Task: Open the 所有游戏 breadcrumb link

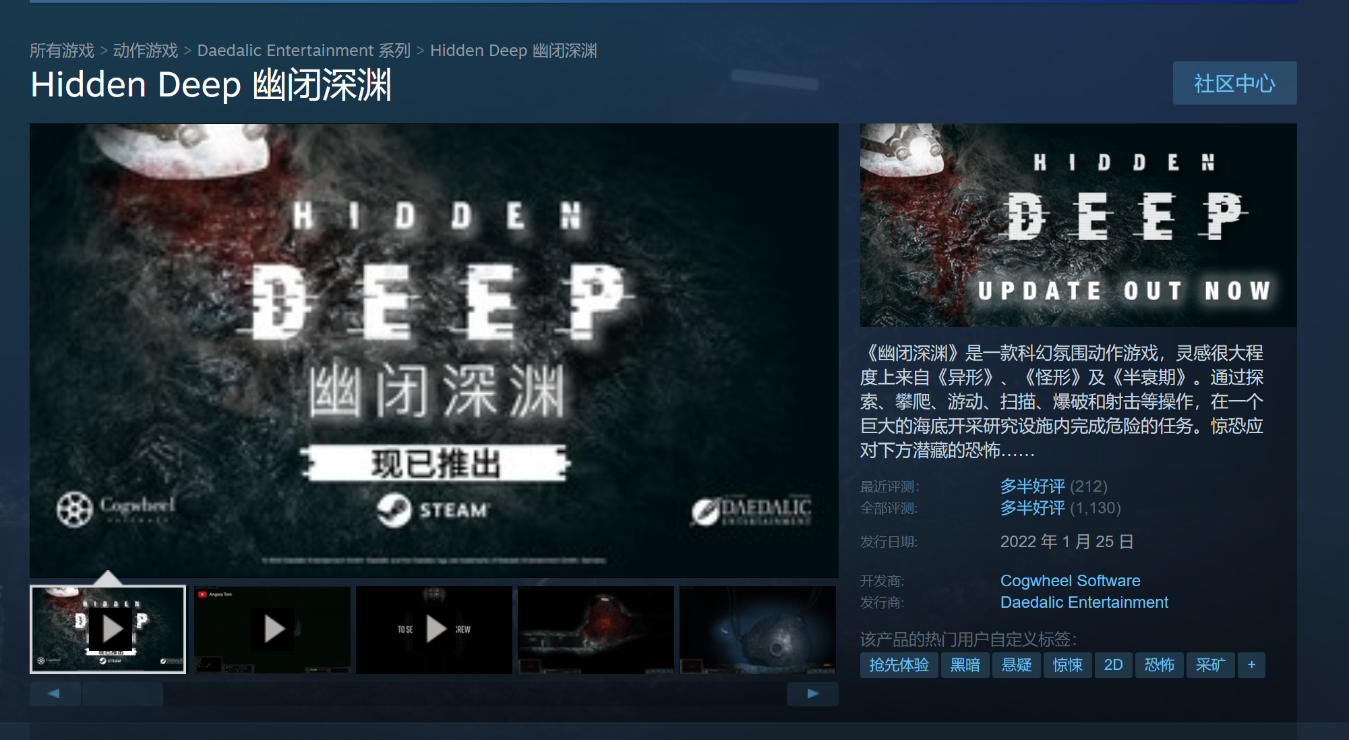Action: [x=62, y=51]
